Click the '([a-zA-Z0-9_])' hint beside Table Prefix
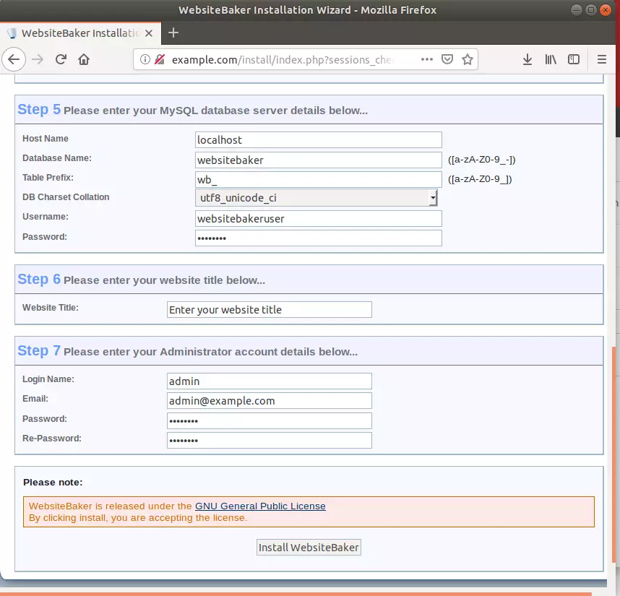The height and width of the screenshot is (596, 620). (480, 179)
